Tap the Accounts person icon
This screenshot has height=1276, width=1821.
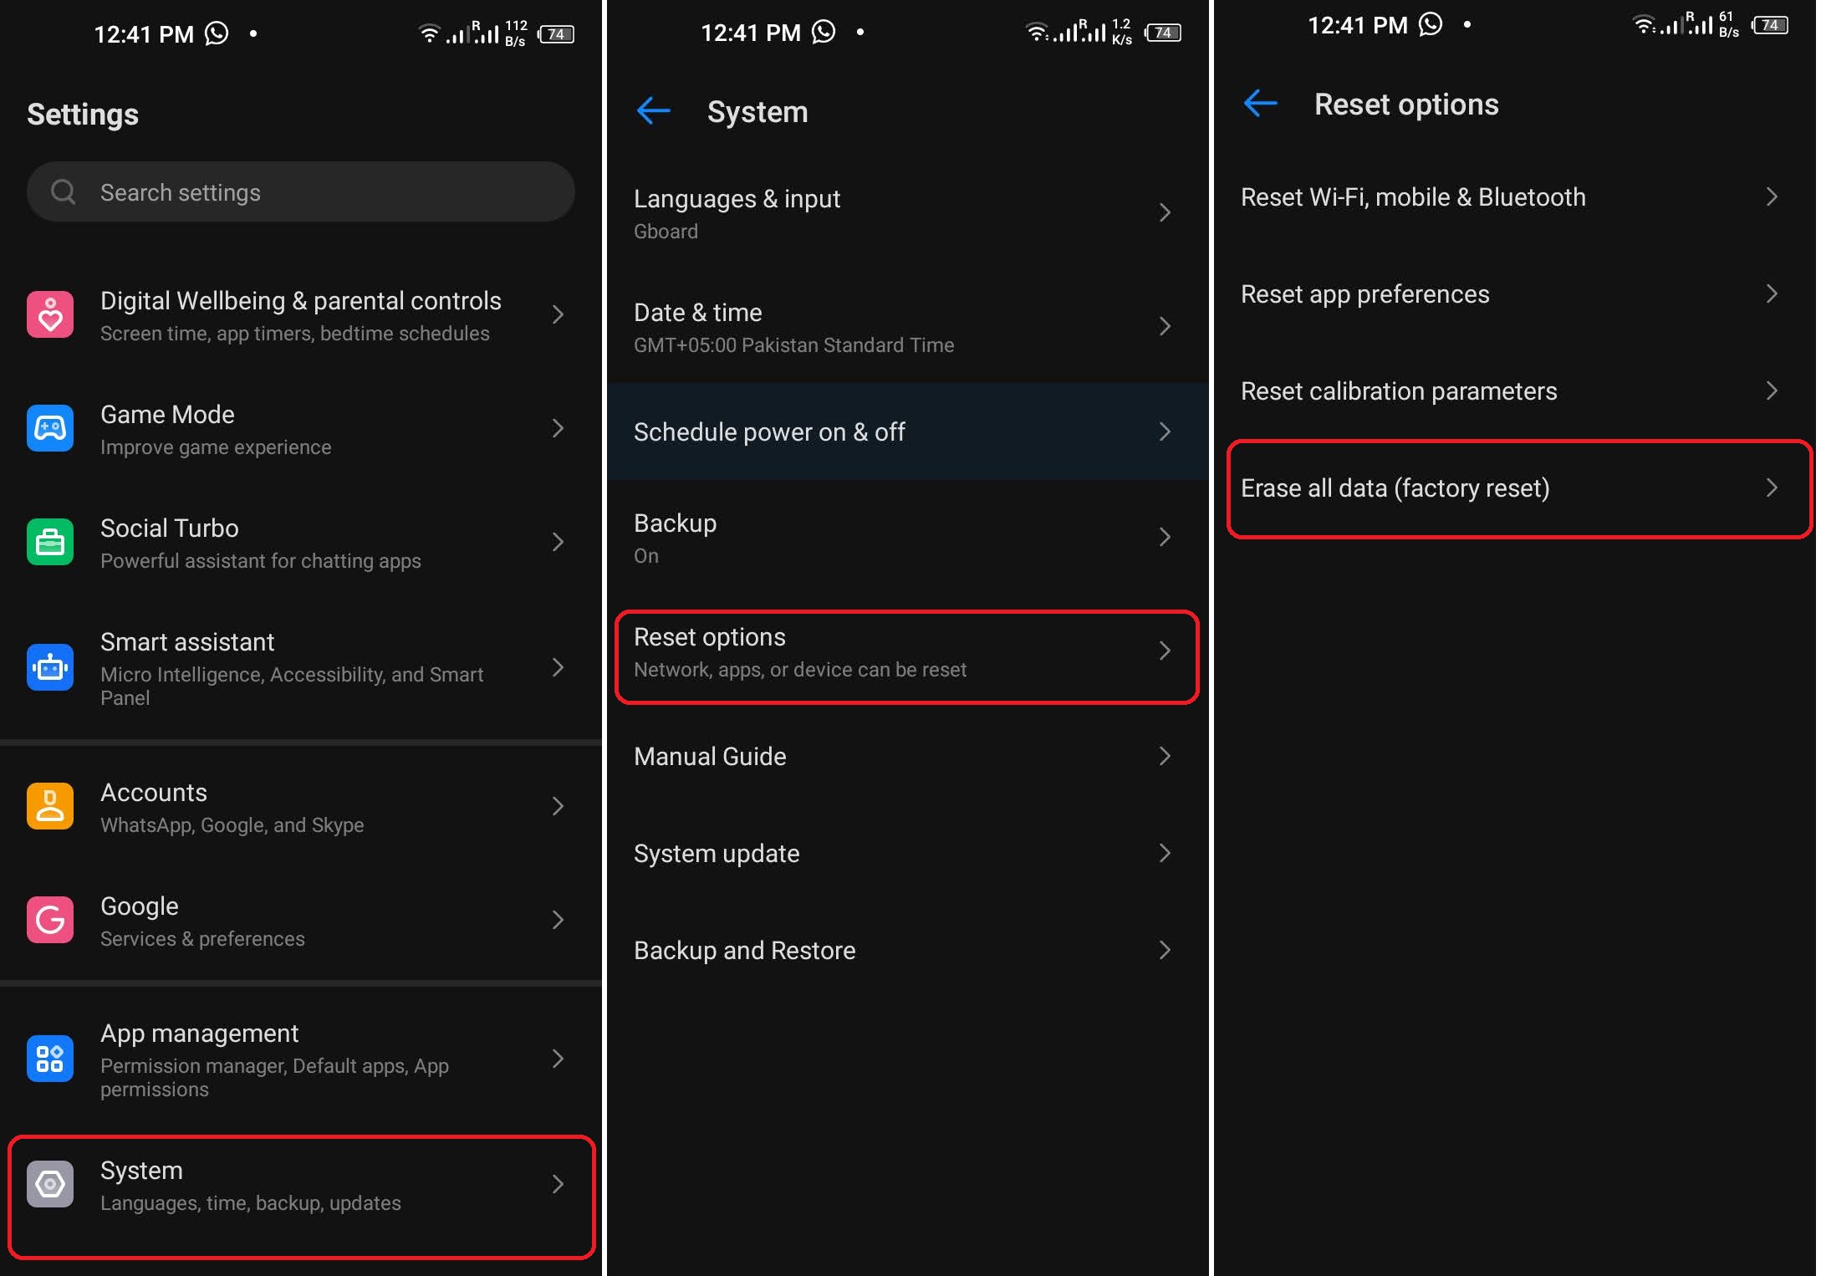50,806
